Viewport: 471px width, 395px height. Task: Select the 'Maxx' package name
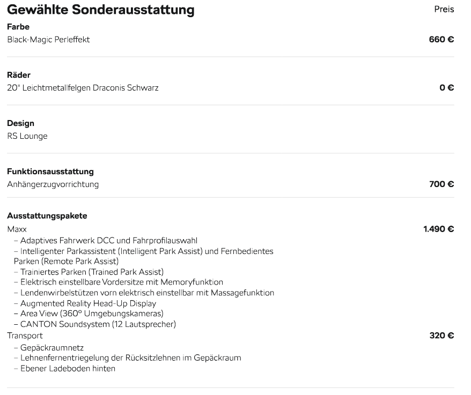(x=17, y=229)
